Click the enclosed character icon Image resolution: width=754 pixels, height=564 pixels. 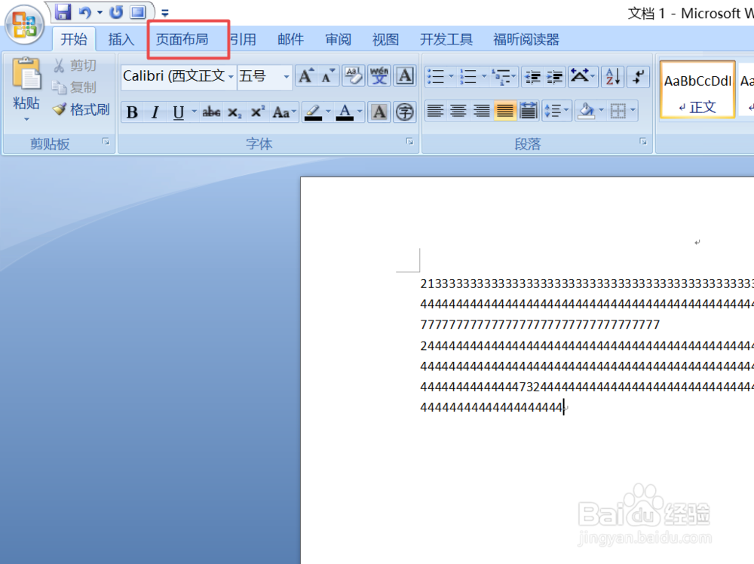point(404,112)
